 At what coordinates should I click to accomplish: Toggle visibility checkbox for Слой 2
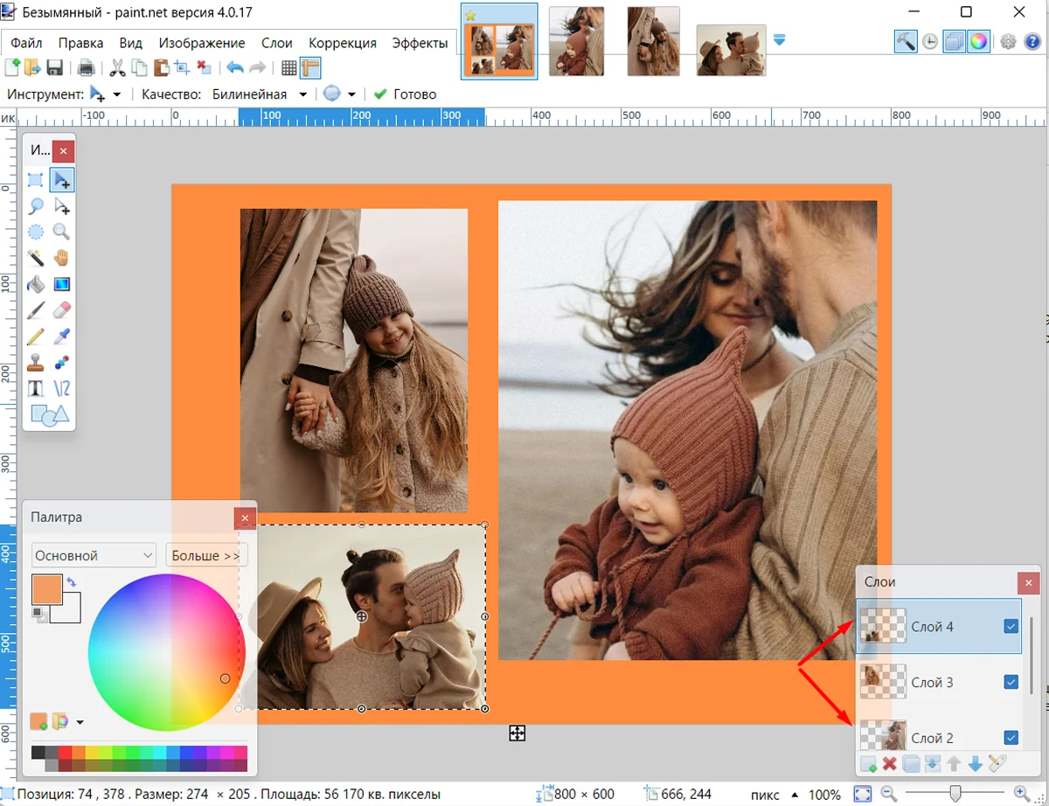(1011, 737)
